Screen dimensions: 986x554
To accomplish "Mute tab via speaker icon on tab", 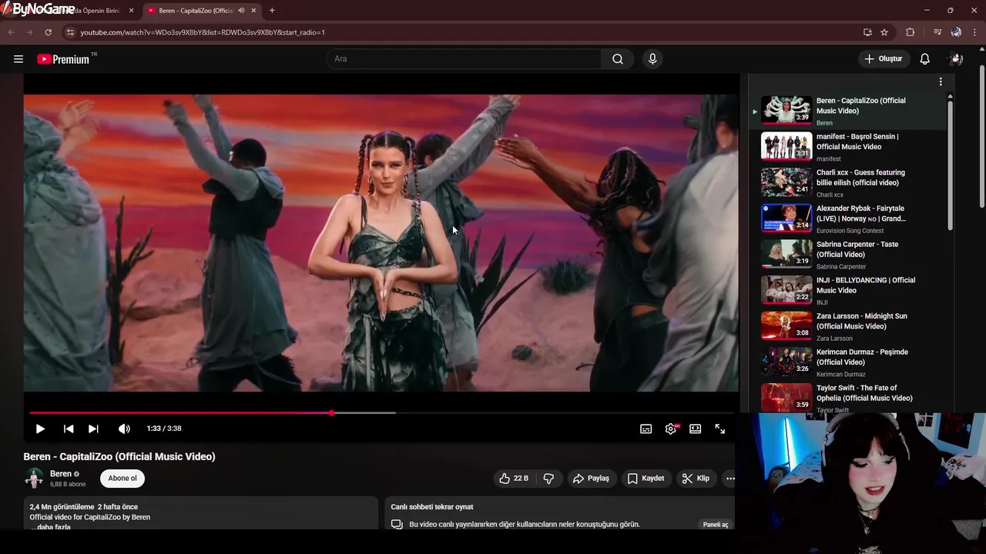I will coord(241,11).
